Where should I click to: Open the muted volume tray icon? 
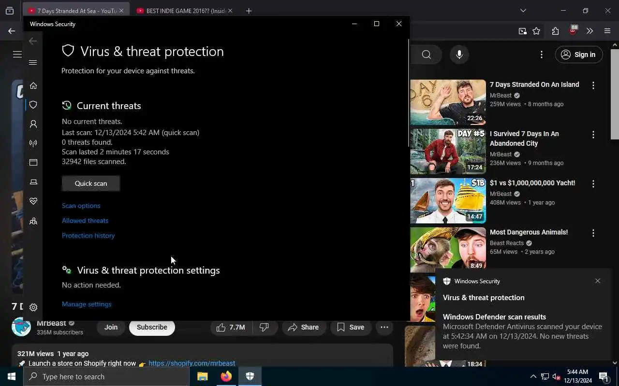(556, 376)
